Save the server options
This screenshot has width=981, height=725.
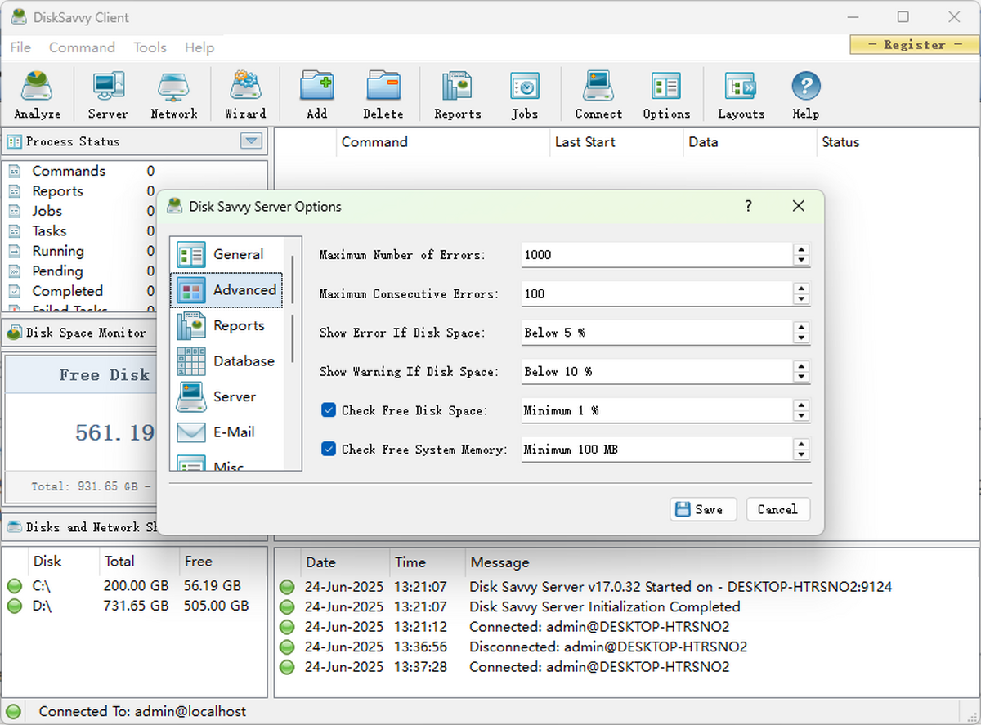click(x=702, y=508)
